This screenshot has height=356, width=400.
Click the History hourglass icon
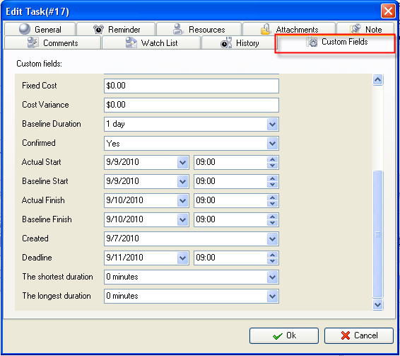tap(226, 42)
